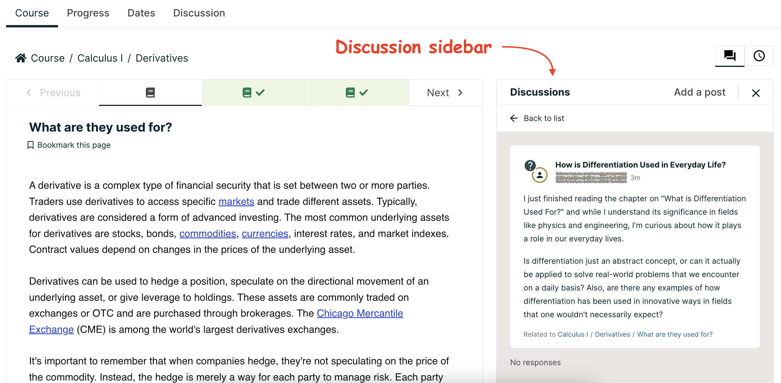Select the current unit book icon
This screenshot has height=383, width=781.
(x=150, y=93)
